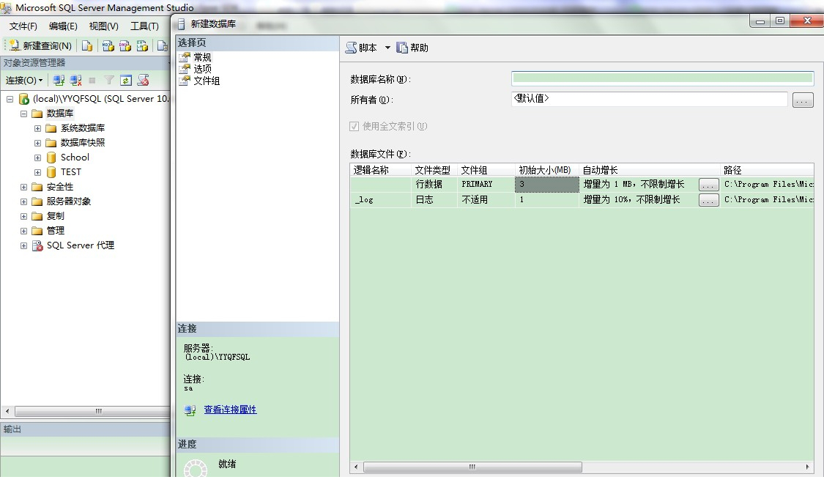The image size is (824, 496).
Task: Click the 逻辑名称 column header
Action: click(x=380, y=170)
